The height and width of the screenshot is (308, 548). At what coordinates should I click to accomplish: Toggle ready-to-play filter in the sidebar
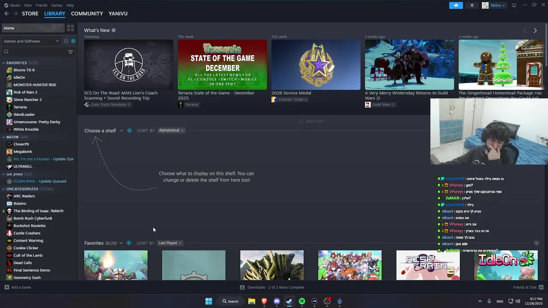[x=73, y=41]
